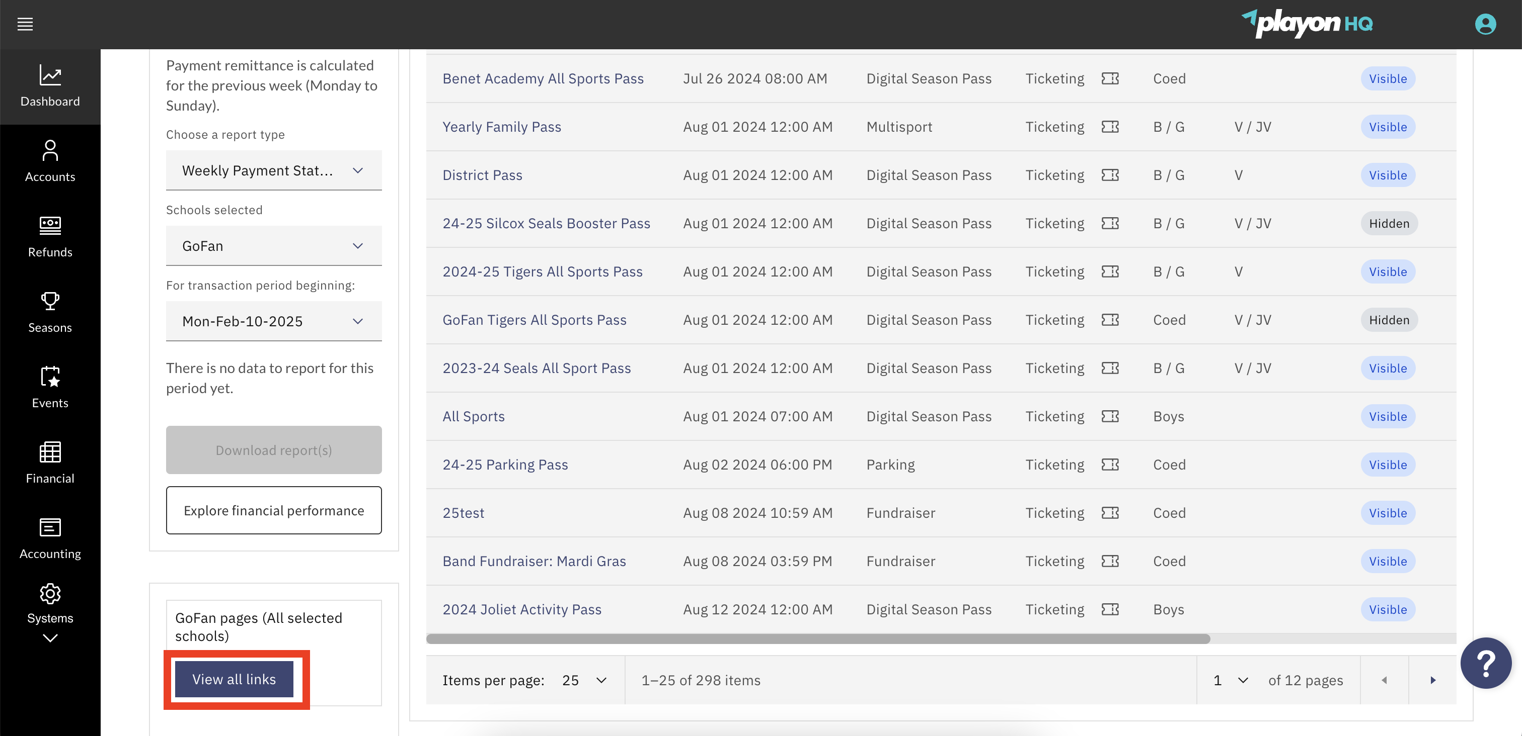Screen dimensions: 1522x736
Task: Open the help question mark bubble
Action: pos(1485,663)
